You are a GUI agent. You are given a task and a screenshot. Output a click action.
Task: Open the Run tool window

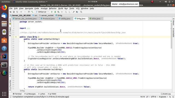coord(42,94)
